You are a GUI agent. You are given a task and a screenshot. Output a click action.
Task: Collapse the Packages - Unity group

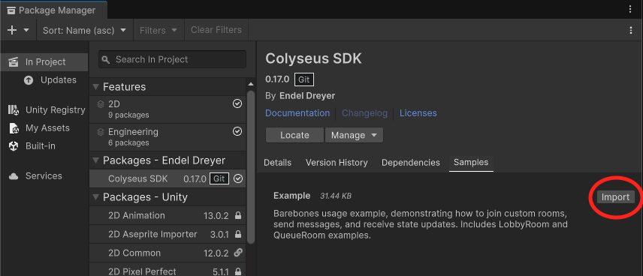click(x=95, y=197)
